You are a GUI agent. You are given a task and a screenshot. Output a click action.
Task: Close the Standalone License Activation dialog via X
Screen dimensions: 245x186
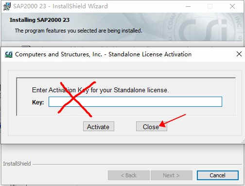239,54
